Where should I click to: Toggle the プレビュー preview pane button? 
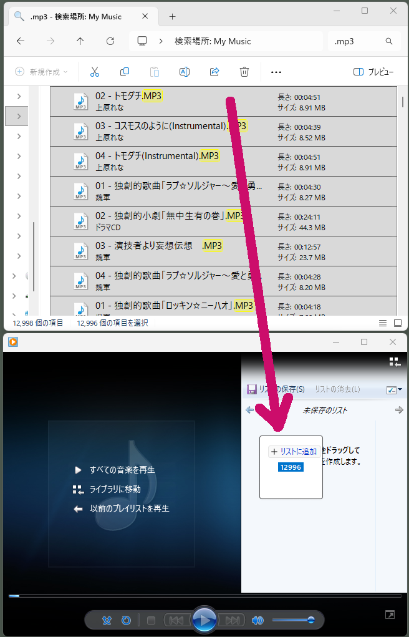tap(373, 72)
